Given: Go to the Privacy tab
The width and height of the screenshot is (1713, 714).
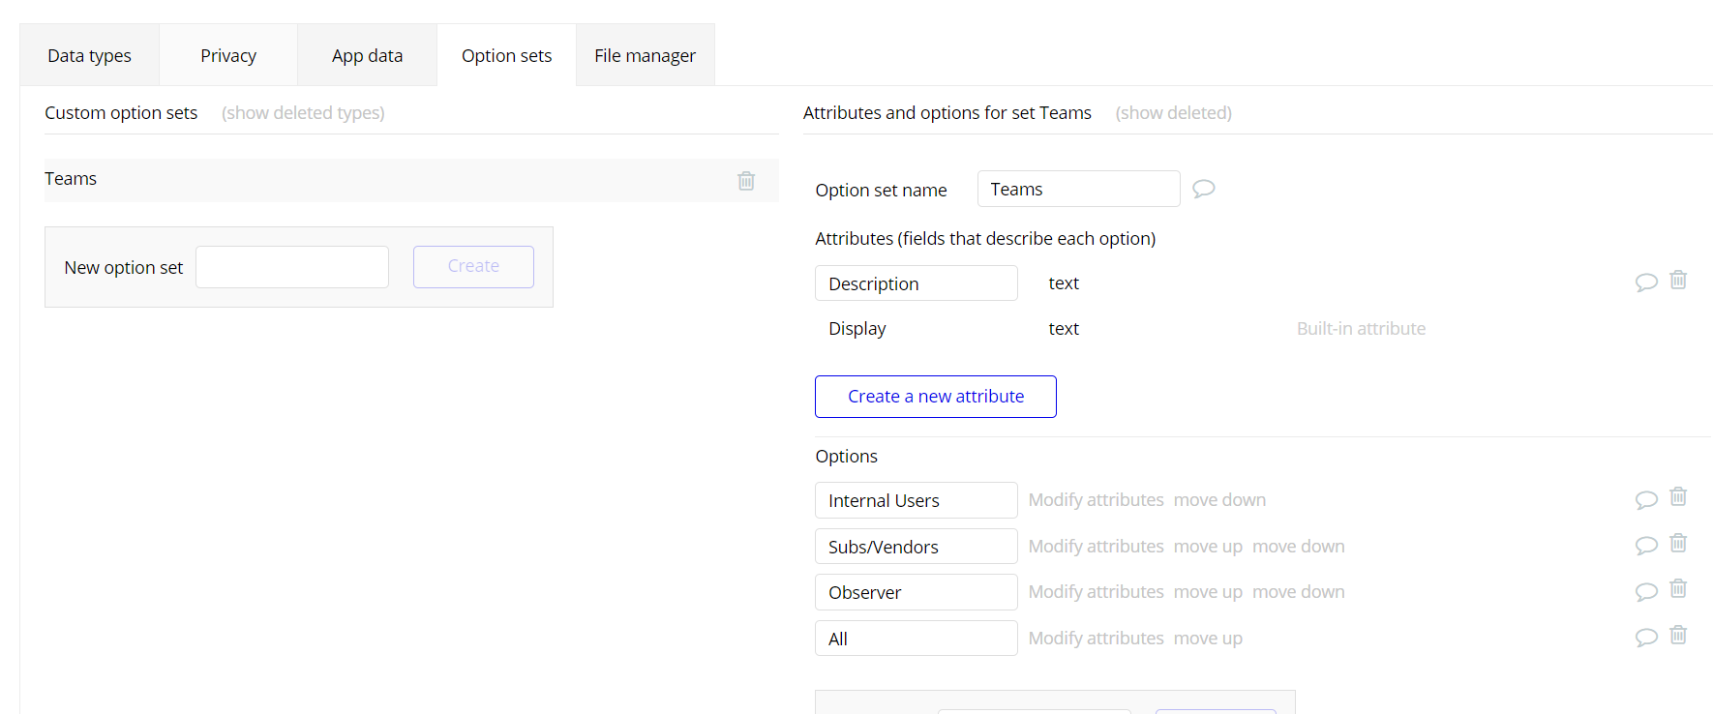Looking at the screenshot, I should click(x=228, y=56).
